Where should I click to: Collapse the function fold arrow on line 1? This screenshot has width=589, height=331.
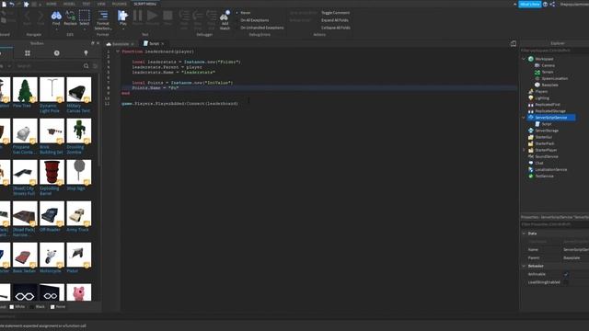tap(118, 51)
